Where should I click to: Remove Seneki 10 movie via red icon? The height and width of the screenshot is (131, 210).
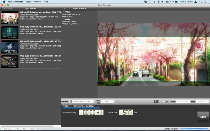click(1, 41)
